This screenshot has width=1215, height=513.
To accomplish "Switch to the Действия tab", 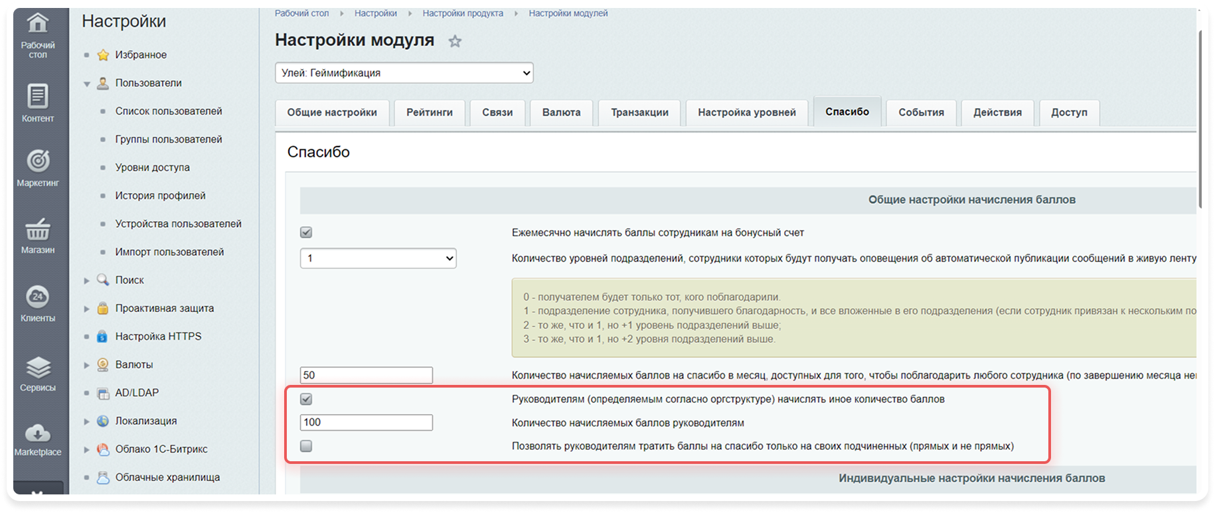I will click(997, 113).
